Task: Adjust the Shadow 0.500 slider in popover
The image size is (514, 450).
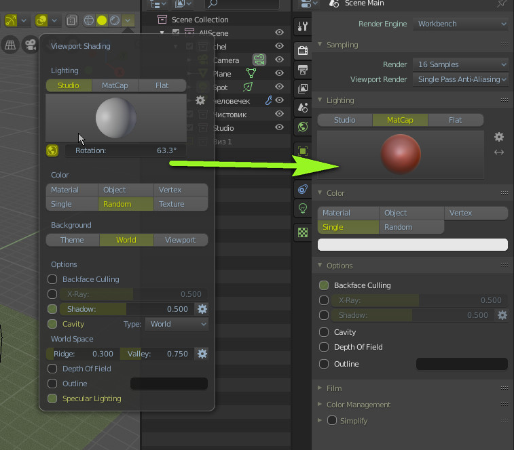Action: coord(126,309)
